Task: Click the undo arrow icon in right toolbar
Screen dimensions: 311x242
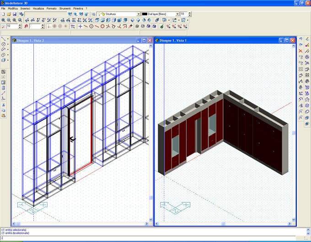Action: pos(300,39)
